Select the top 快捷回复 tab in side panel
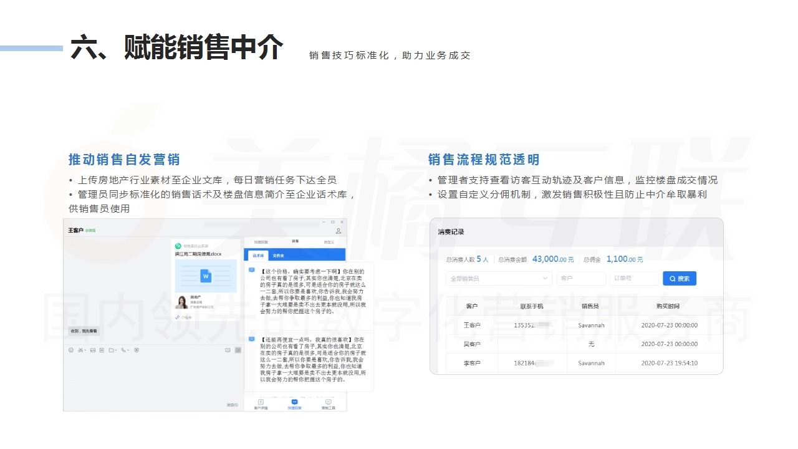The image size is (798, 449). tap(261, 242)
